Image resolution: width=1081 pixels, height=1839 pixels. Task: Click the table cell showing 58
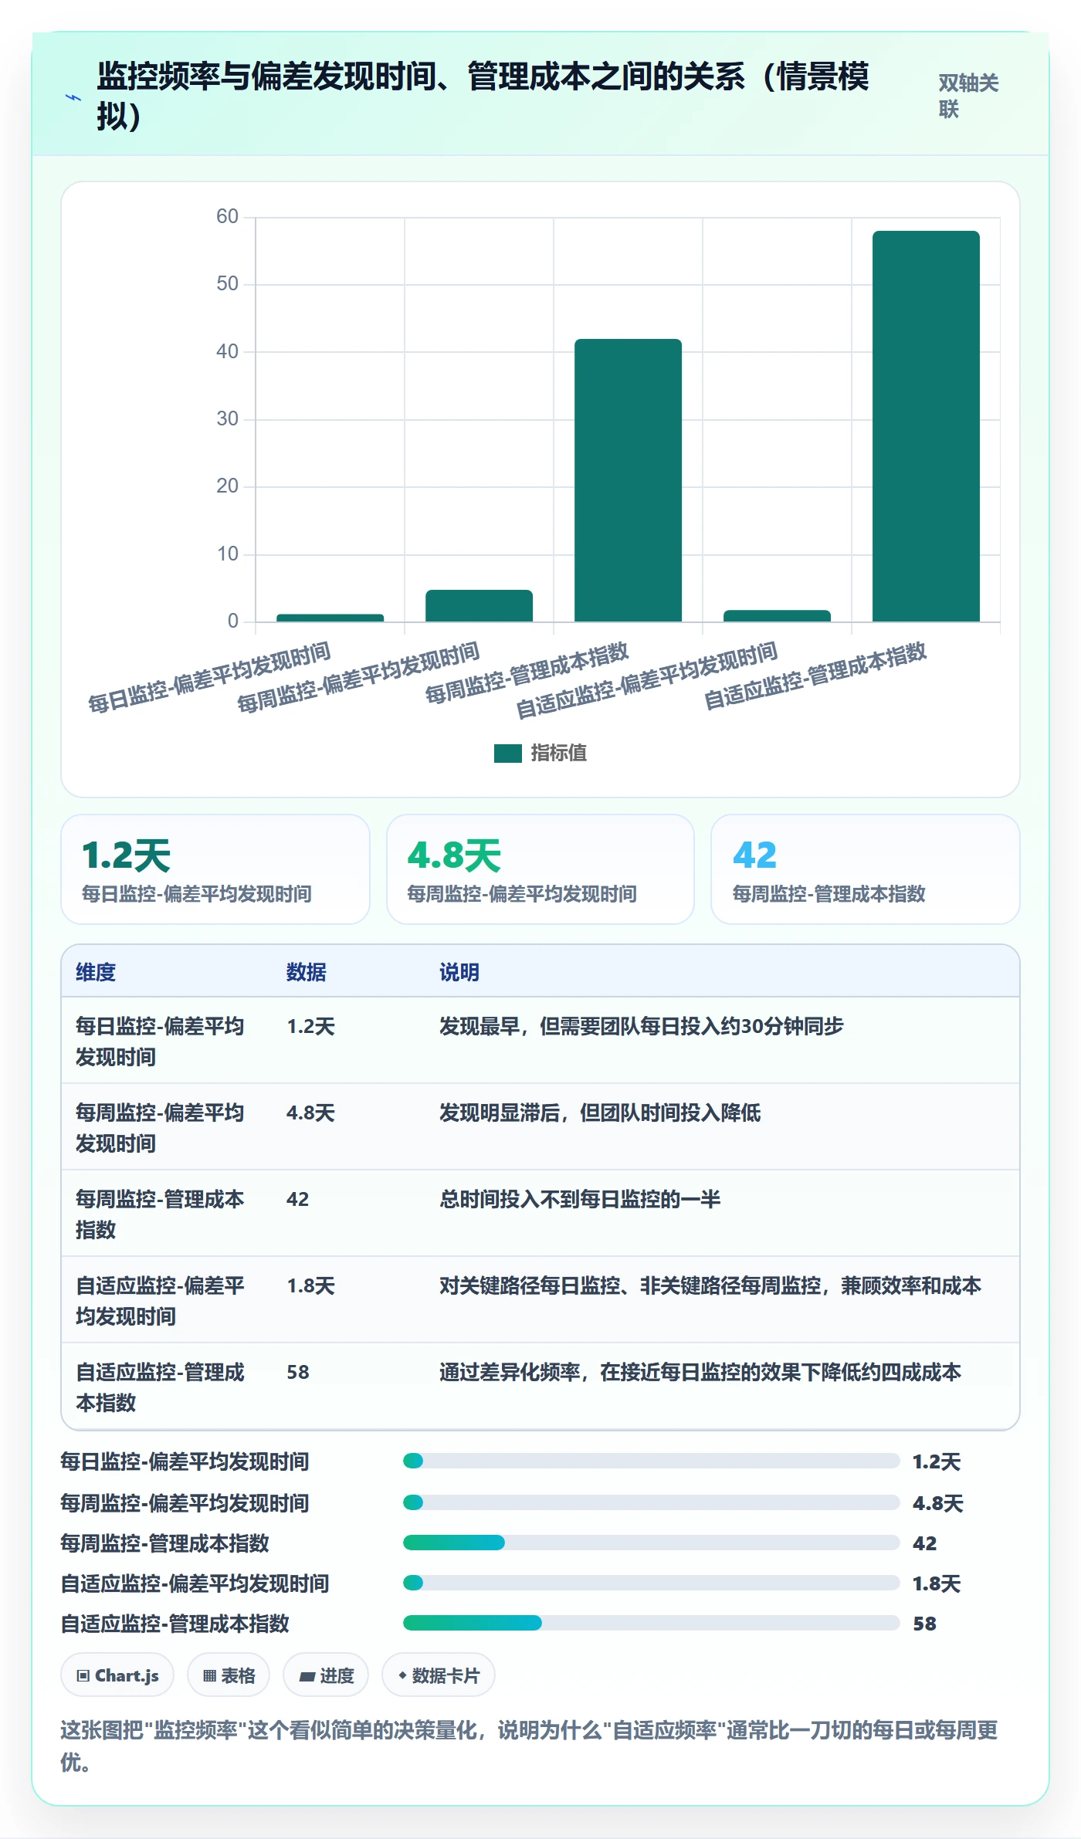coord(298,1372)
